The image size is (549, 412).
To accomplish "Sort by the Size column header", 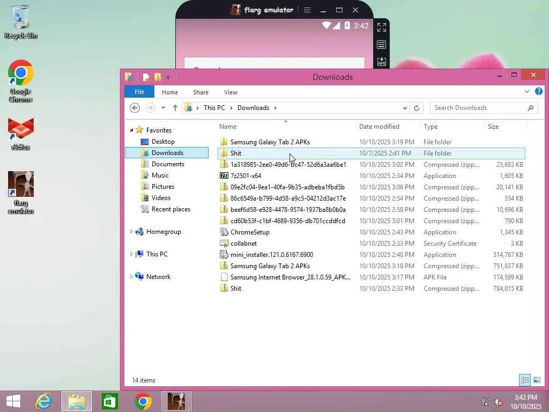I will (506, 127).
